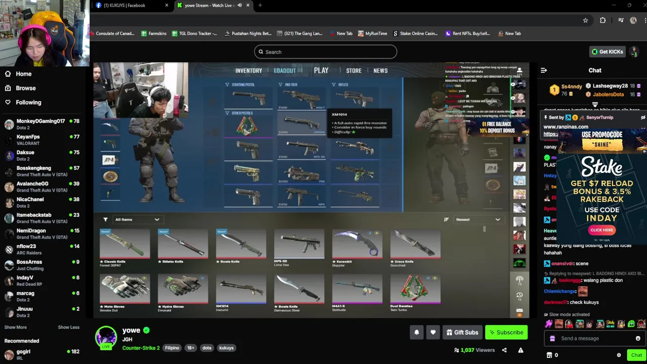The image size is (647, 364).
Task: Open the Newest sort dropdown
Action: [x=478, y=219]
